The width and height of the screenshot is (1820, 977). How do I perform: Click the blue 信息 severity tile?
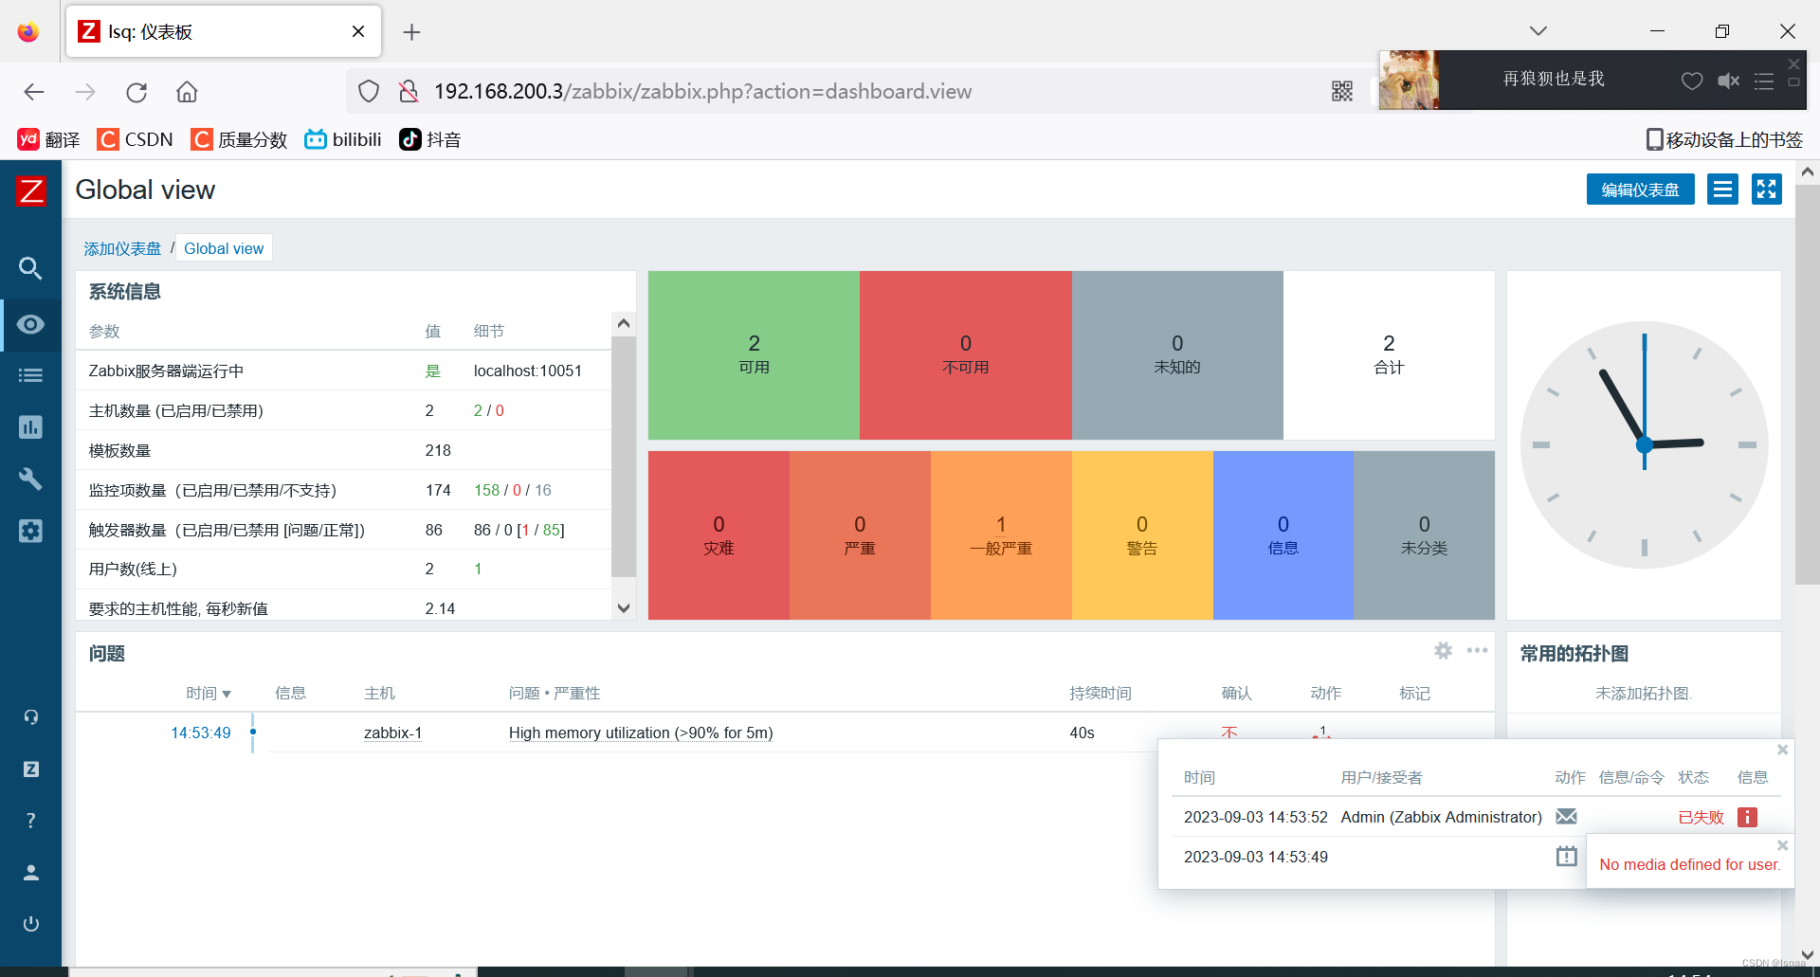tap(1283, 535)
